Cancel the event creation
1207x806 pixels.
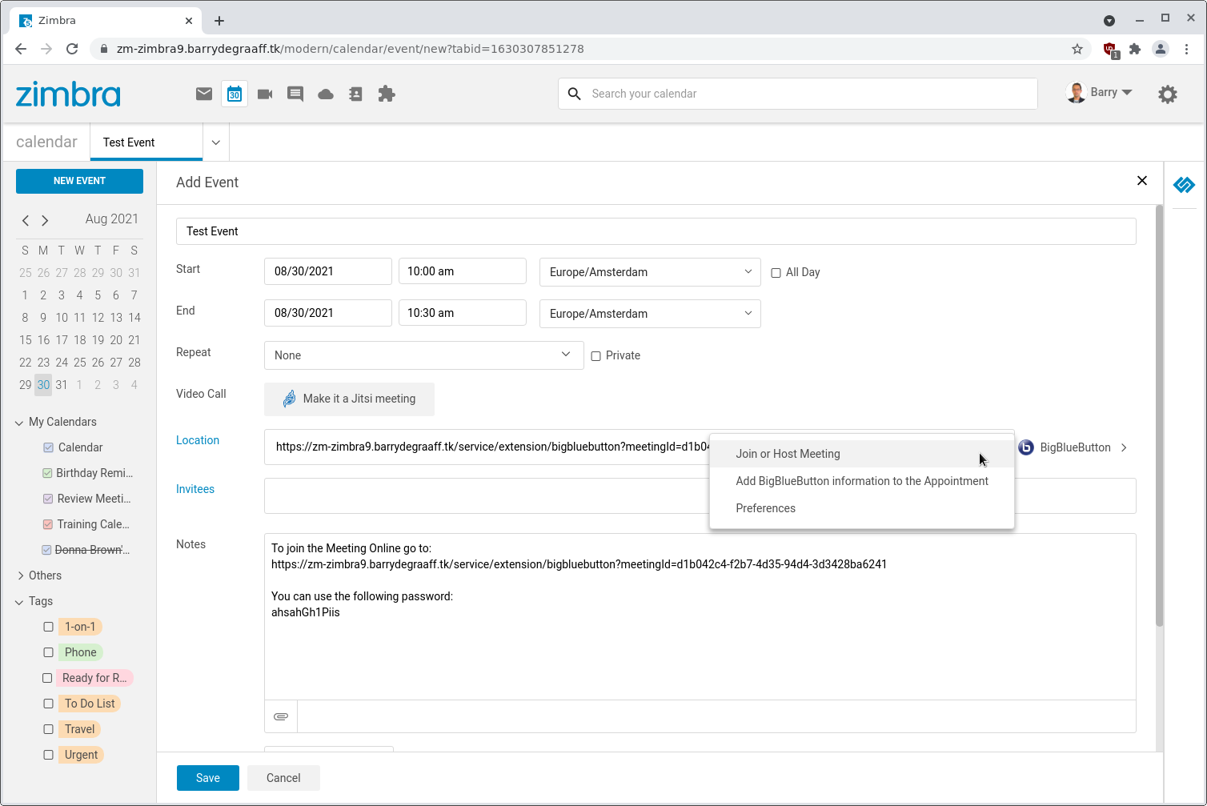[283, 778]
